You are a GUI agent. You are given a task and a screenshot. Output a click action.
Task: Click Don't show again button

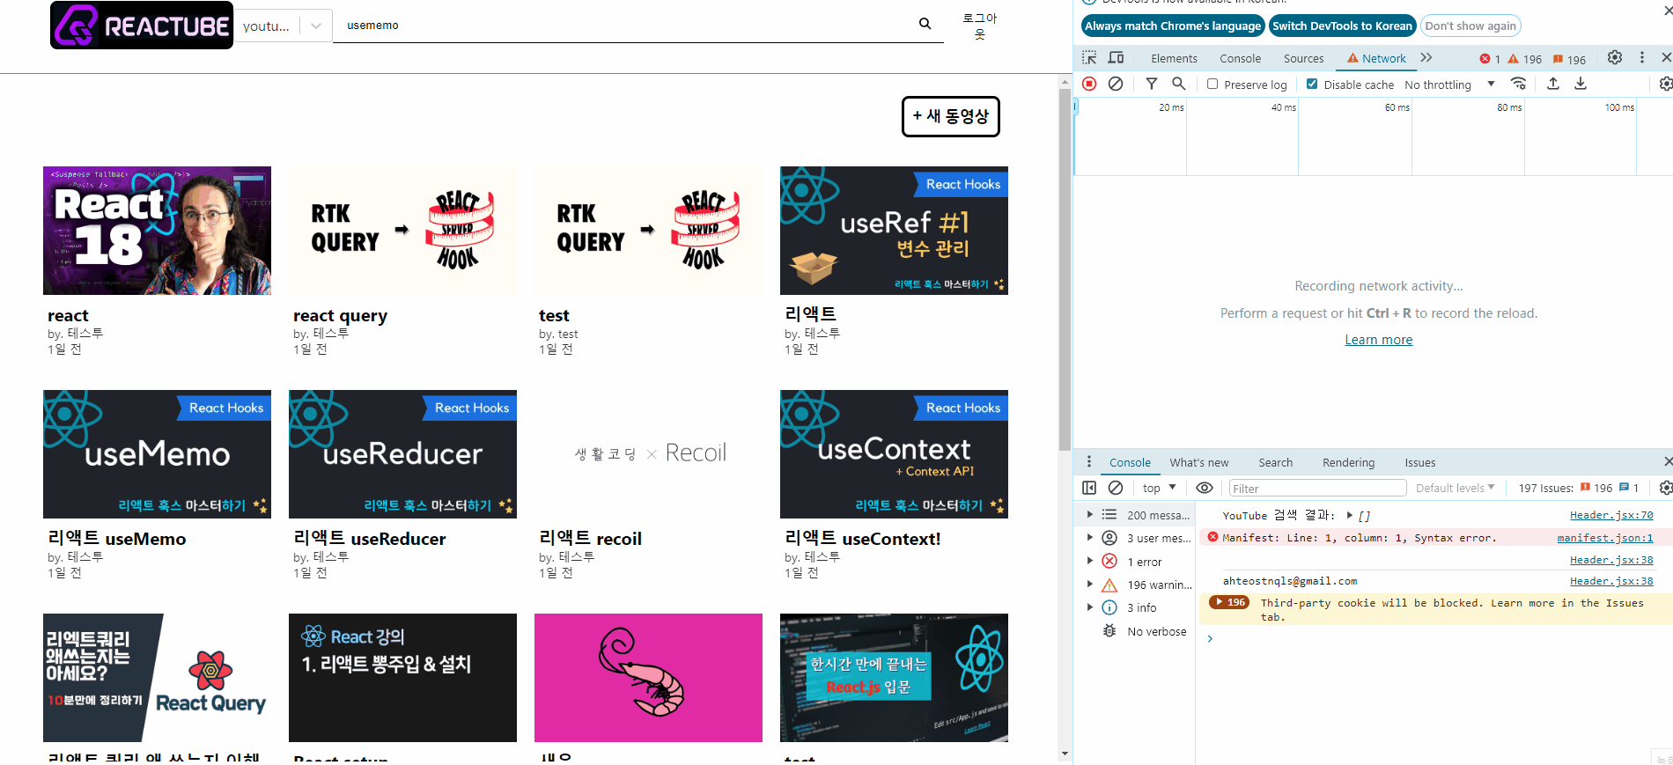coord(1470,26)
